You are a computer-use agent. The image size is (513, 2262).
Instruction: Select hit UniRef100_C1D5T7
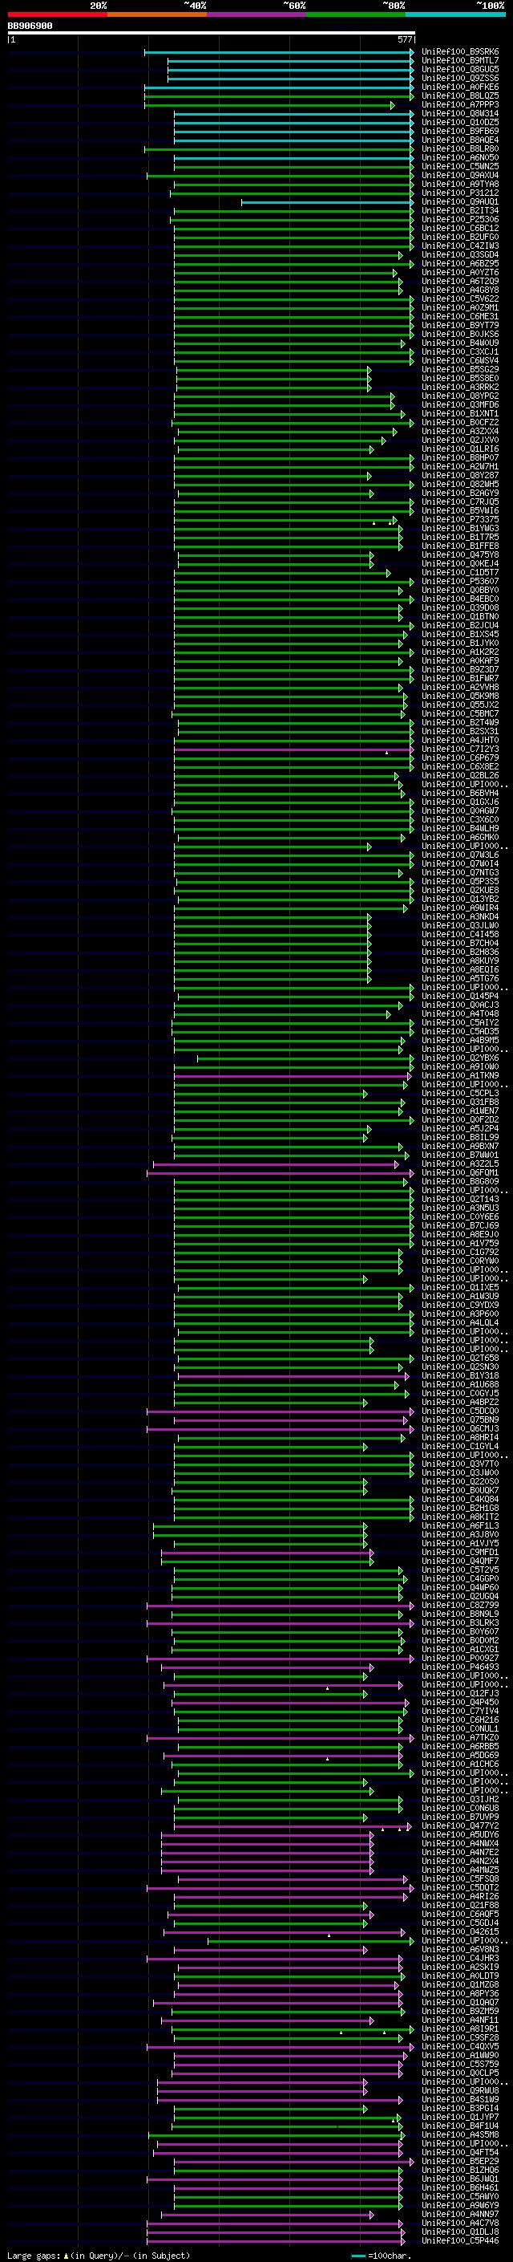459,573
